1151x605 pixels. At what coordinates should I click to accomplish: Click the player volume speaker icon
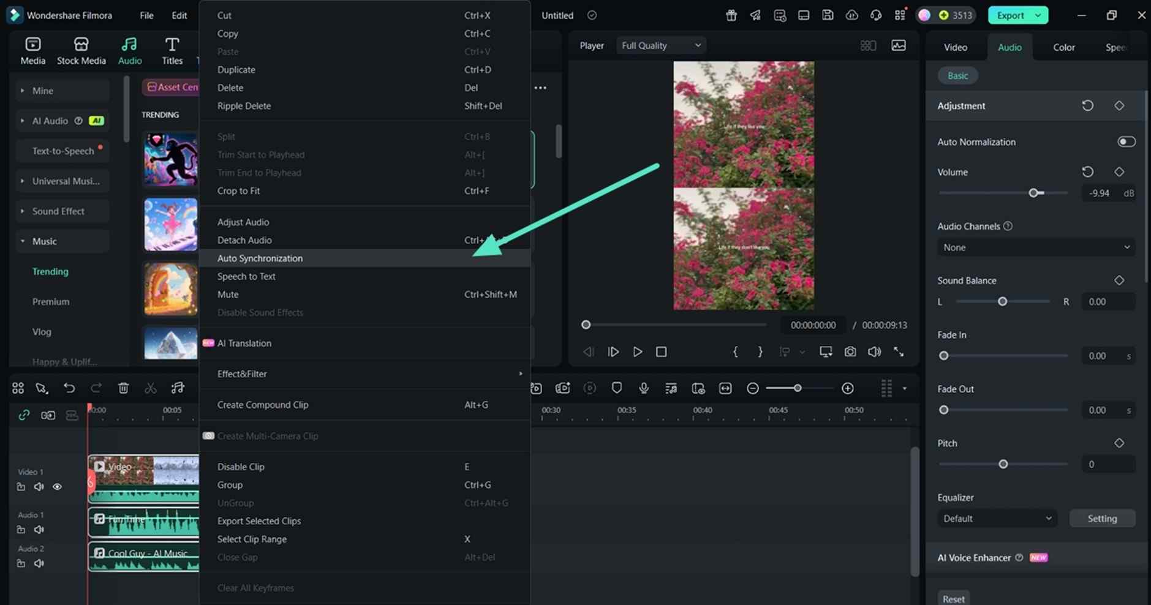874,351
